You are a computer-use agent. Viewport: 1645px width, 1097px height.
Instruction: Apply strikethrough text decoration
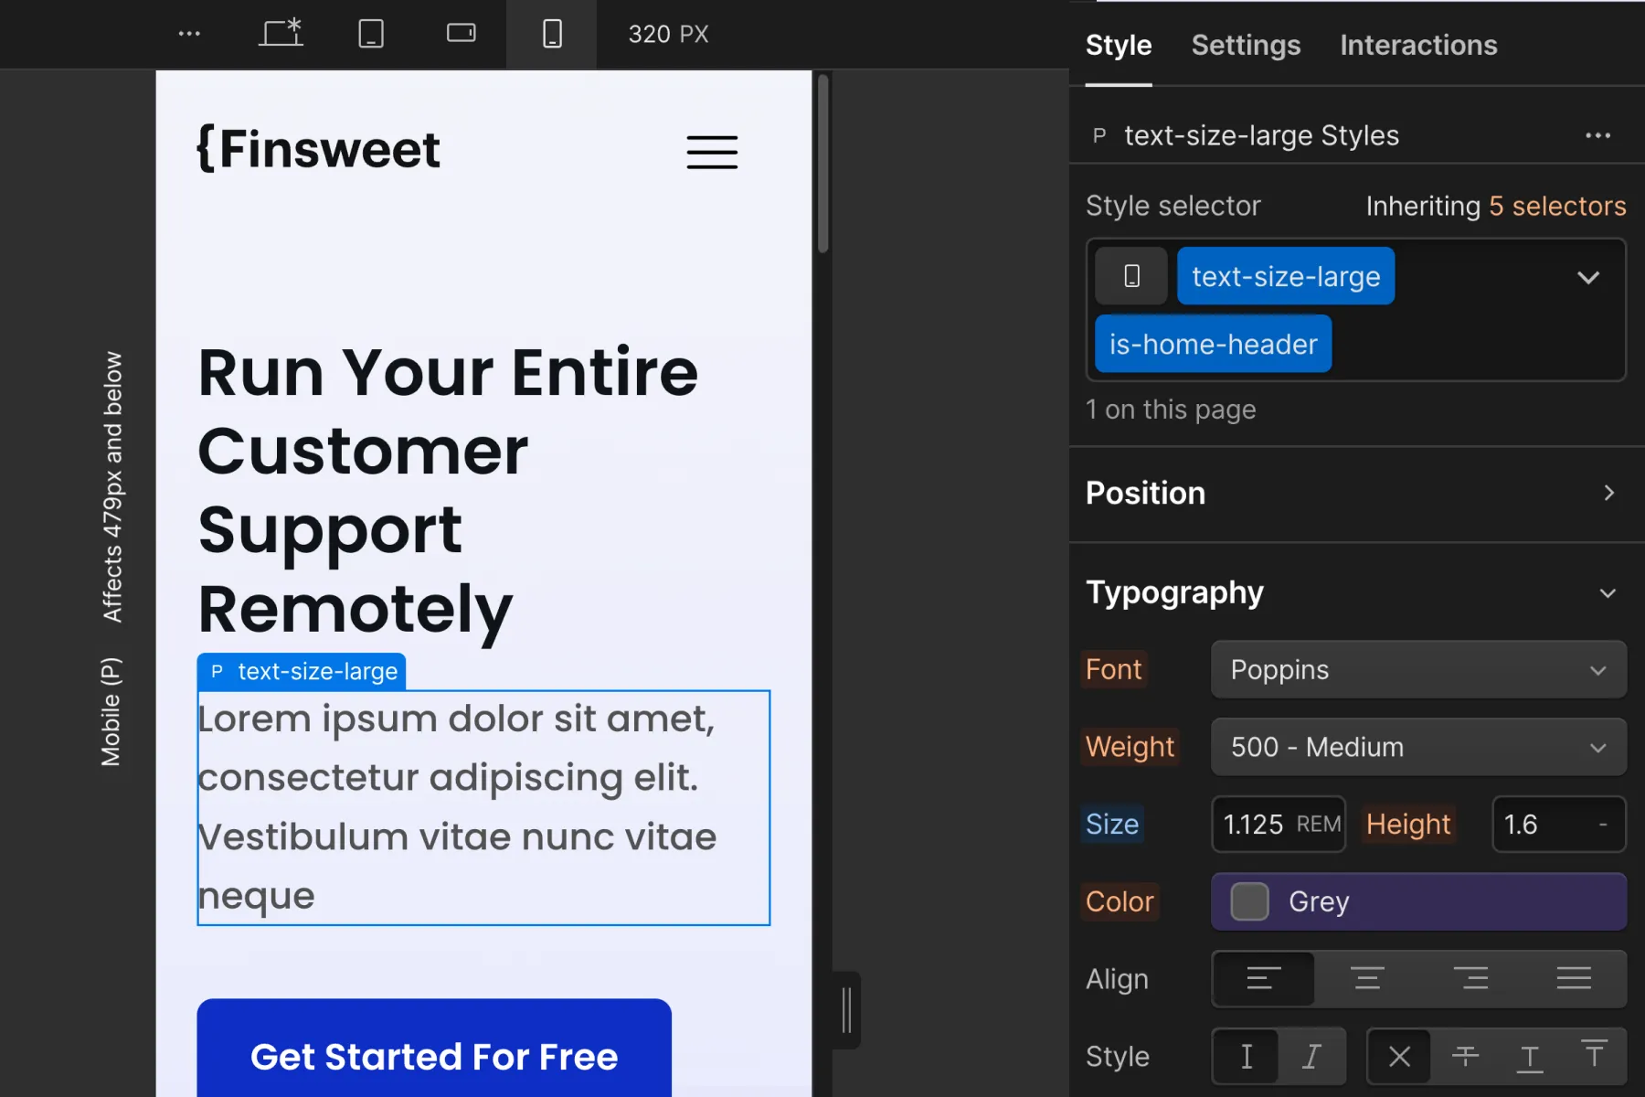click(x=1465, y=1056)
